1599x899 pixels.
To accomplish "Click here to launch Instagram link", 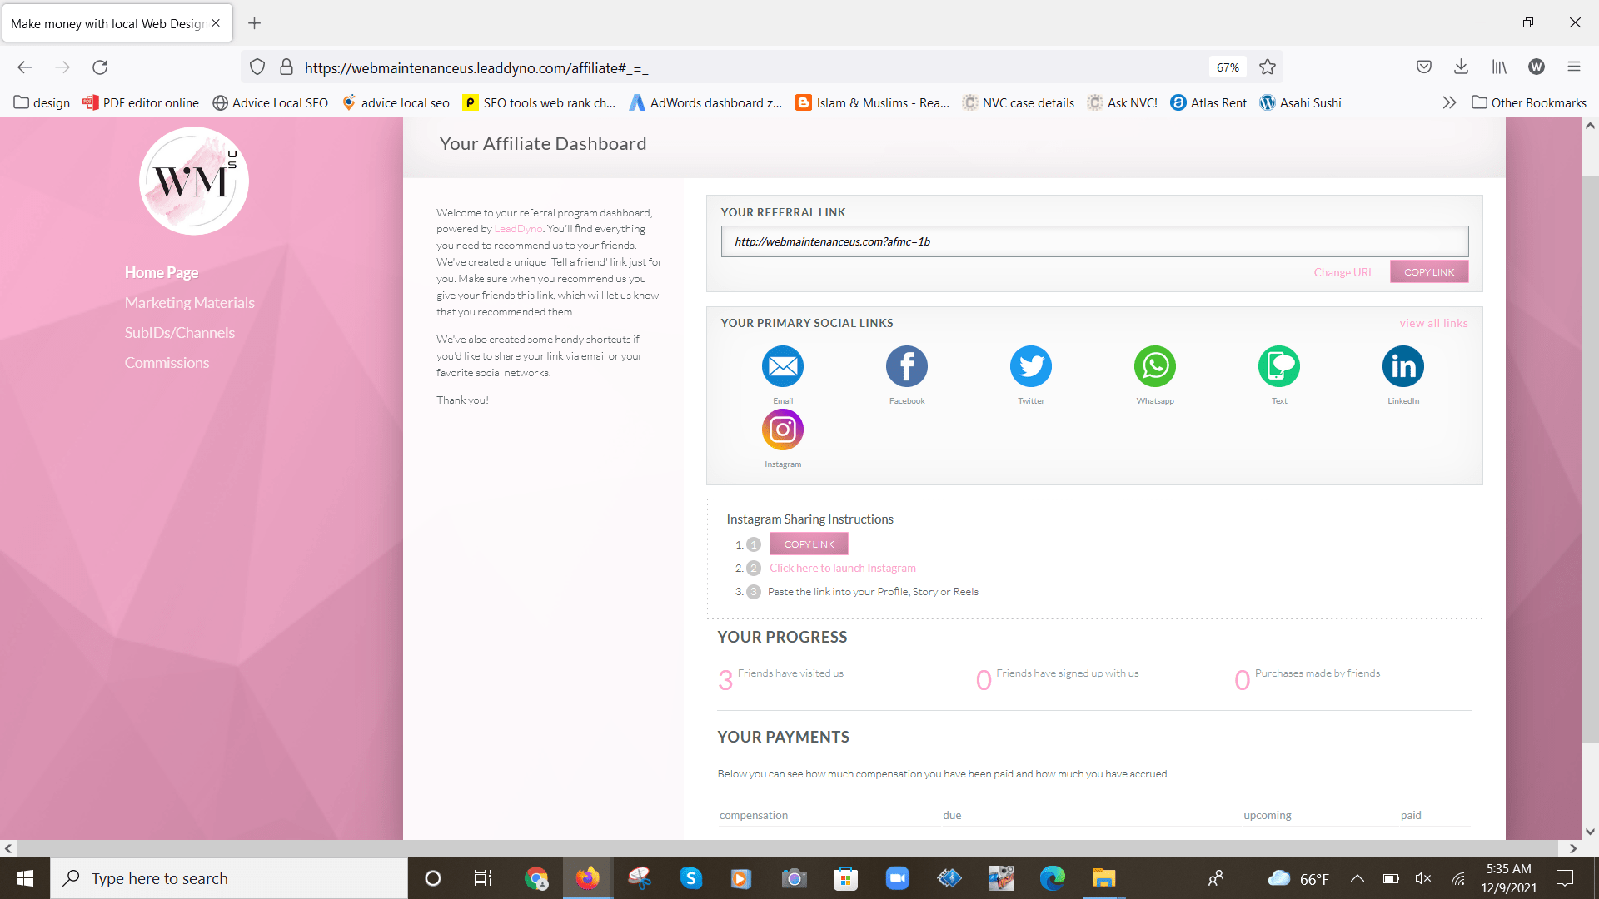I will (843, 568).
